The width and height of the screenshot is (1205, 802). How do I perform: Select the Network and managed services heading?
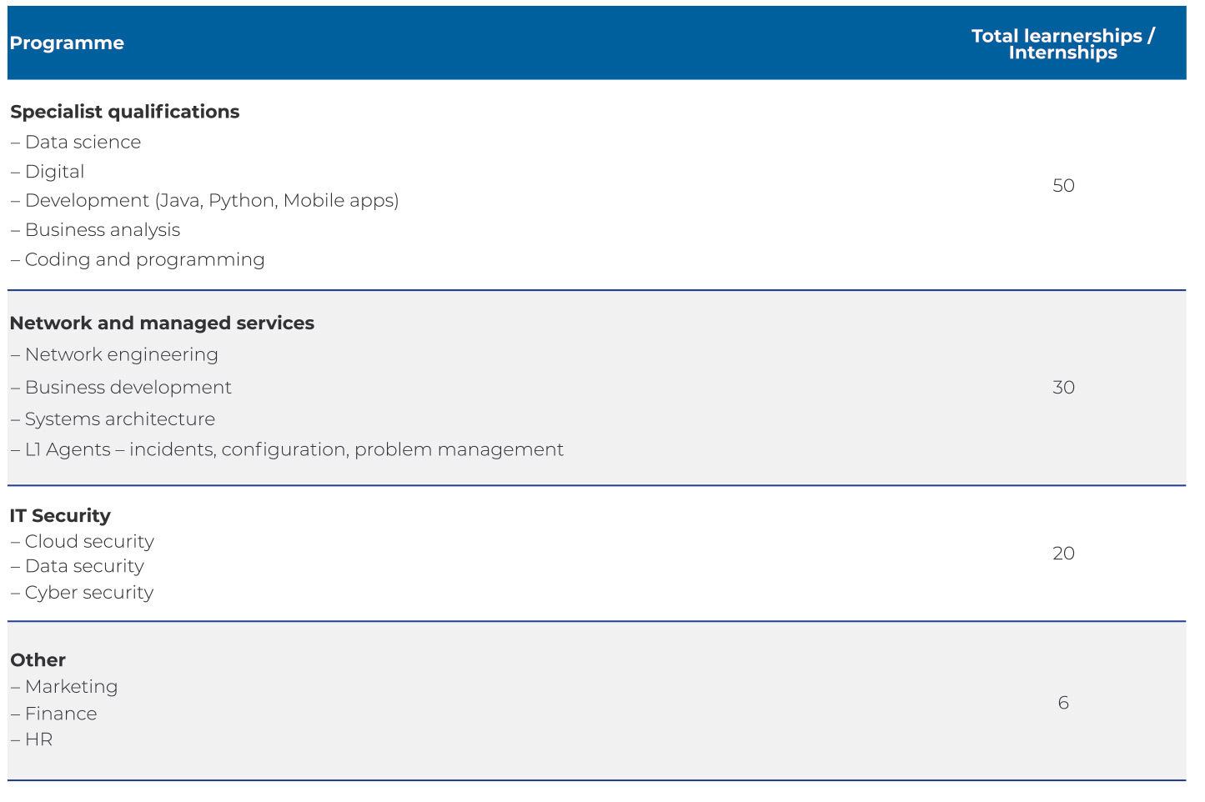click(x=163, y=323)
